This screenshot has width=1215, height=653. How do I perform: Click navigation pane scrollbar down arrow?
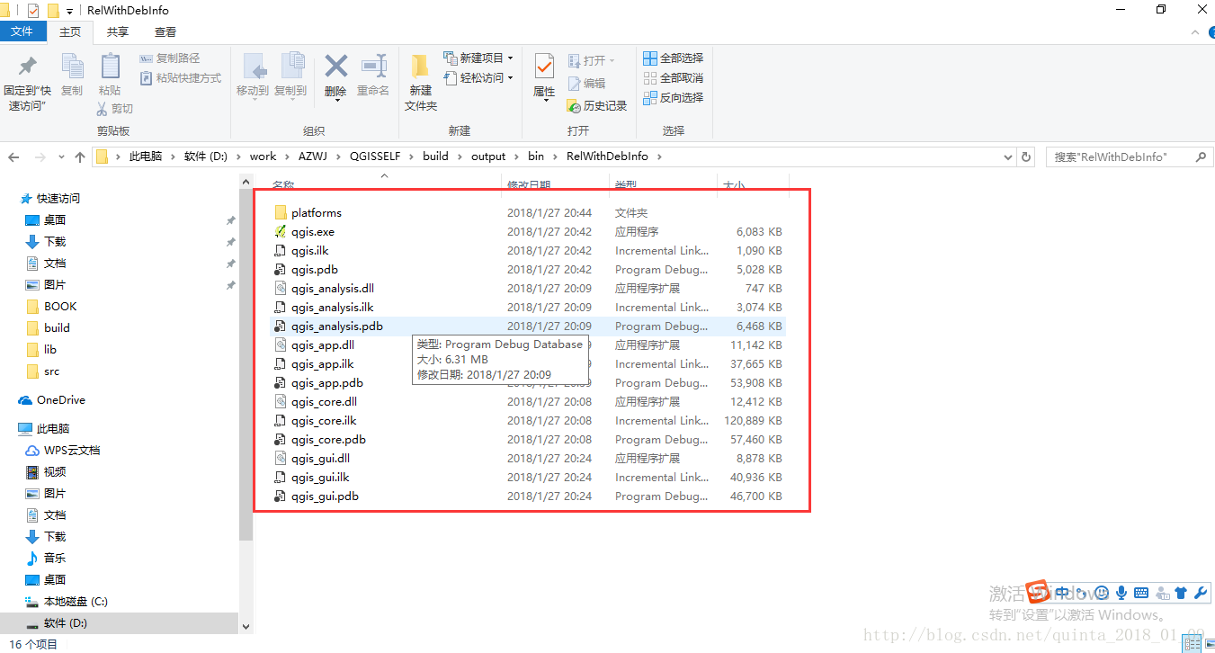tap(246, 625)
